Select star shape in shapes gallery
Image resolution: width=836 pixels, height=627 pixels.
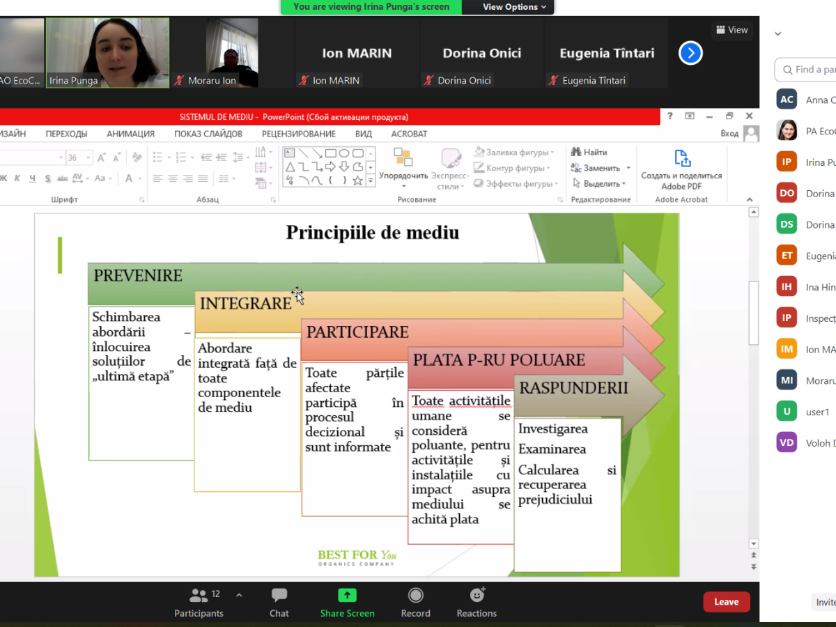358,180
